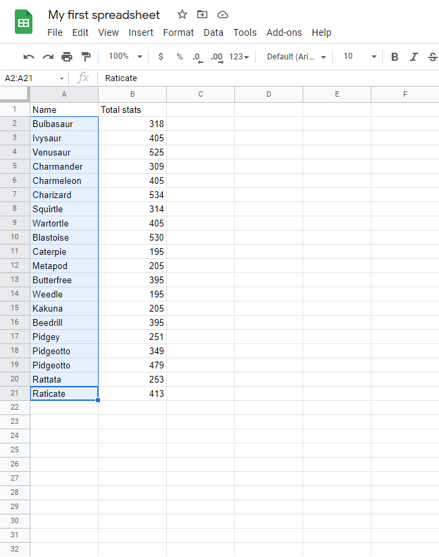Open the 100% zoom dropdown

click(126, 57)
